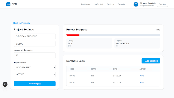Click the Next.js N badge icon

pos(5,84)
